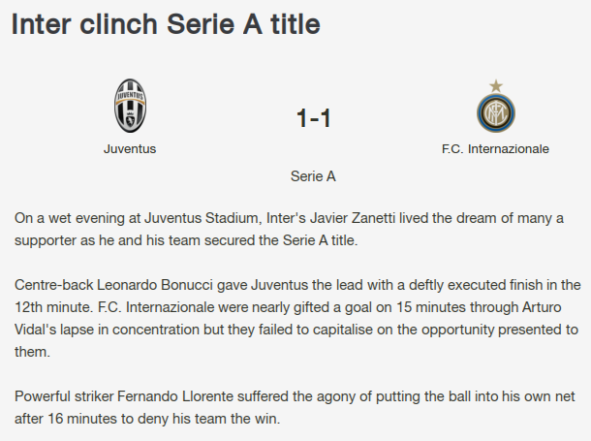591x441 pixels.
Task: Click the Inter Milan club crest
Action: 495,114
